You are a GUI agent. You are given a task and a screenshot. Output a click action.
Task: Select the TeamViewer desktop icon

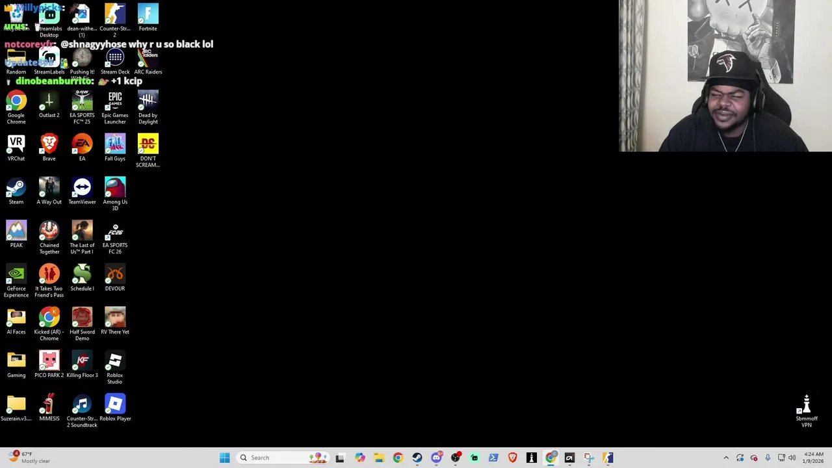[82, 192]
